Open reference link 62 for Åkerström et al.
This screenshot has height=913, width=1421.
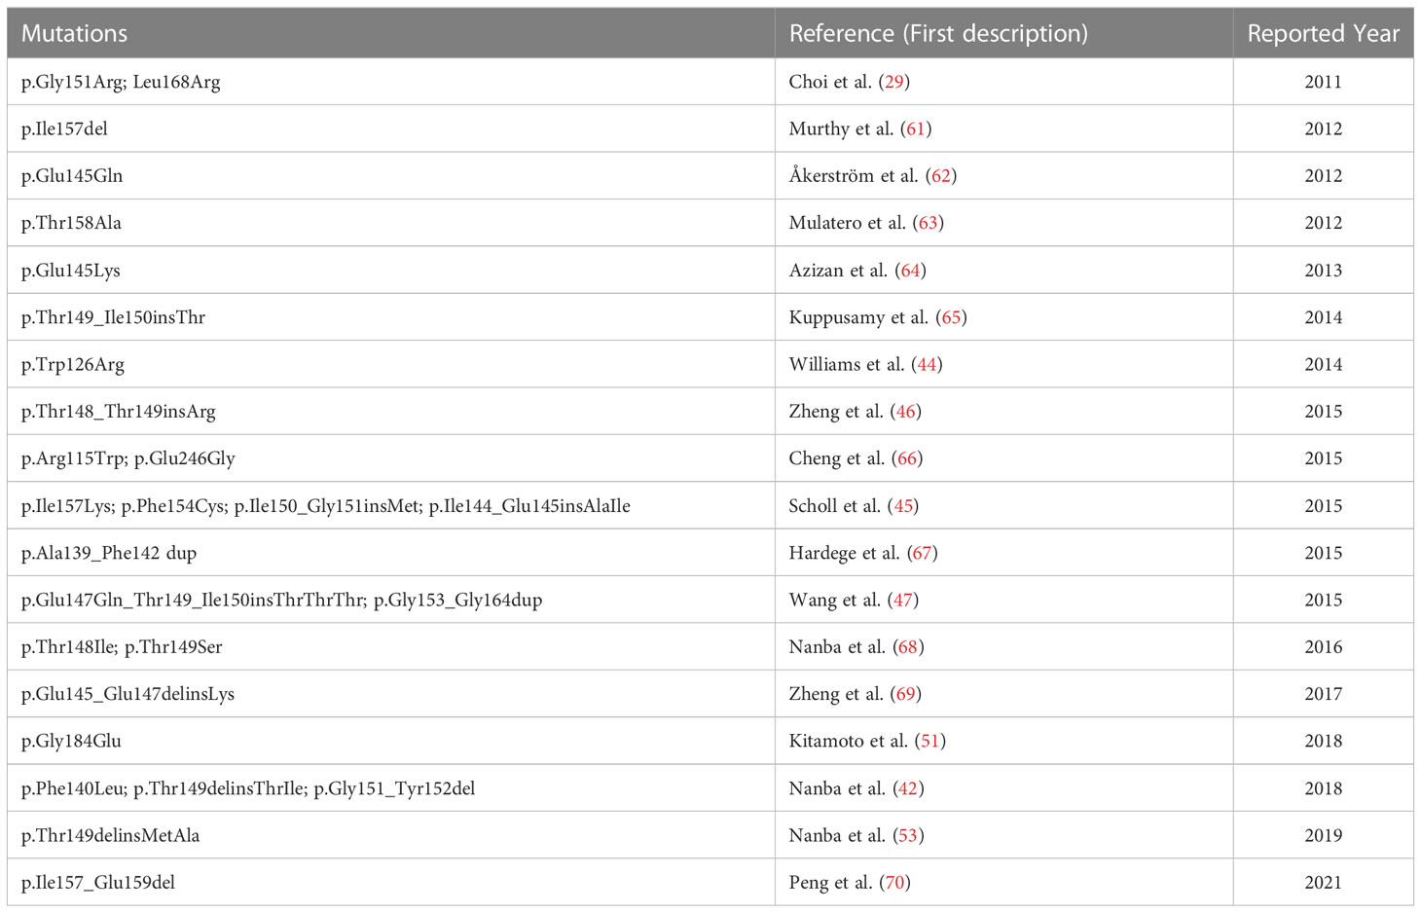pyautogui.click(x=941, y=176)
